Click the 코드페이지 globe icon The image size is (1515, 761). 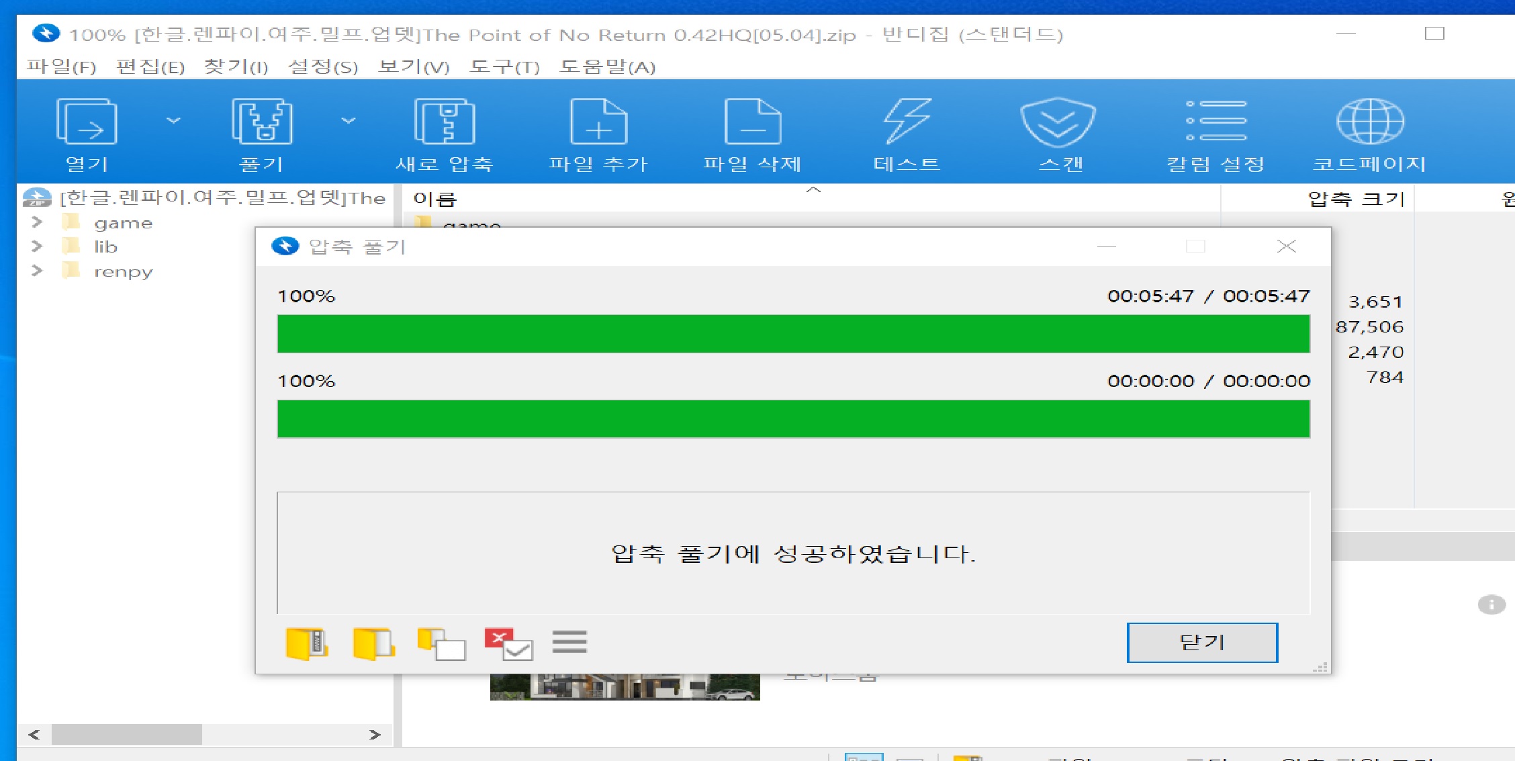point(1370,122)
